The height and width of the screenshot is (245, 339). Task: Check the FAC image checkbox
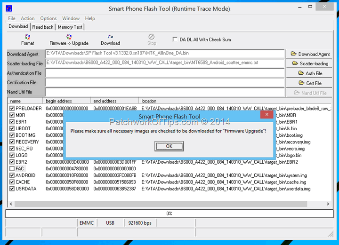point(12,169)
